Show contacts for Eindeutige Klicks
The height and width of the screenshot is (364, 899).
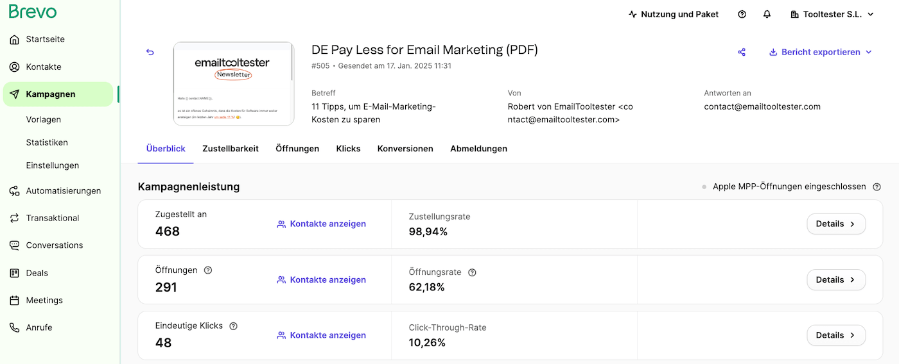point(321,335)
